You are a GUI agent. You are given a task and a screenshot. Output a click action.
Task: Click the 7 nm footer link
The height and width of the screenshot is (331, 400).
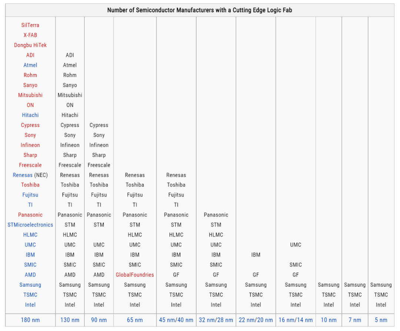(x=355, y=320)
